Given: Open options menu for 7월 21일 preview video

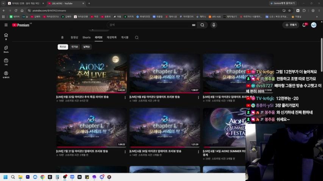Looking at the screenshot, I should pyautogui.click(x=125, y=152).
